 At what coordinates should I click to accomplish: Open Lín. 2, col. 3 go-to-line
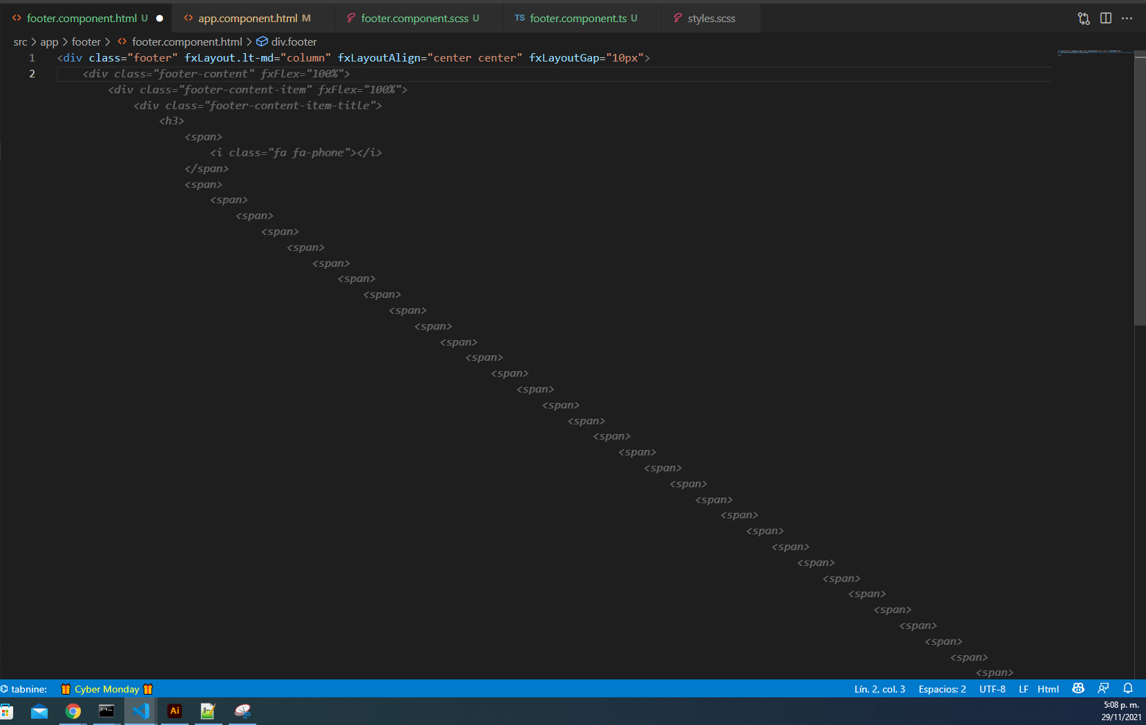tap(879, 689)
